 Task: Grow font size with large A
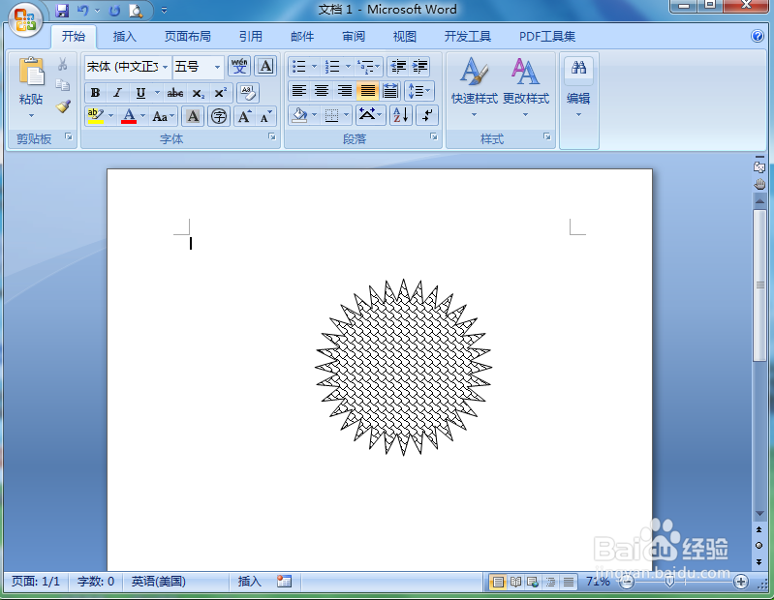coord(244,116)
